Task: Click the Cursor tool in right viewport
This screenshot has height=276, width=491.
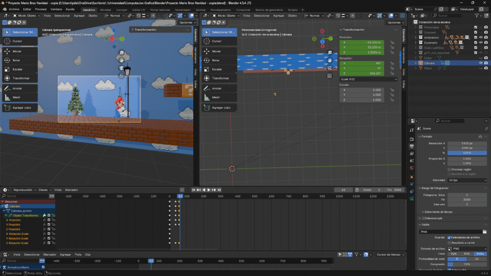Action: click(217, 41)
